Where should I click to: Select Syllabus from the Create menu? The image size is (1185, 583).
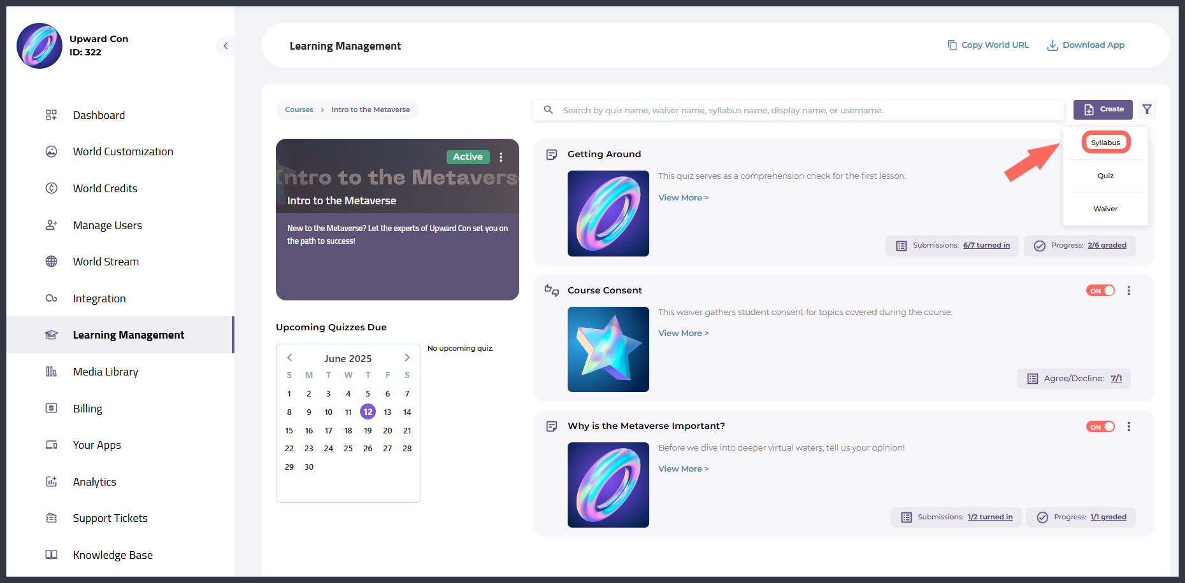click(x=1105, y=143)
